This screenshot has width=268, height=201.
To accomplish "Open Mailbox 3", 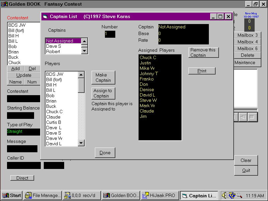I will pyautogui.click(x=247, y=35).
